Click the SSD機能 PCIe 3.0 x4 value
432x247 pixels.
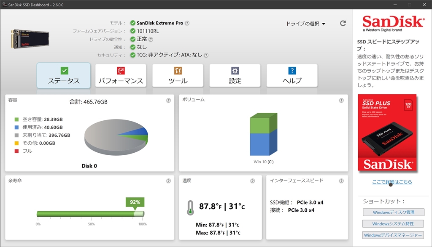pyautogui.click(x=310, y=202)
